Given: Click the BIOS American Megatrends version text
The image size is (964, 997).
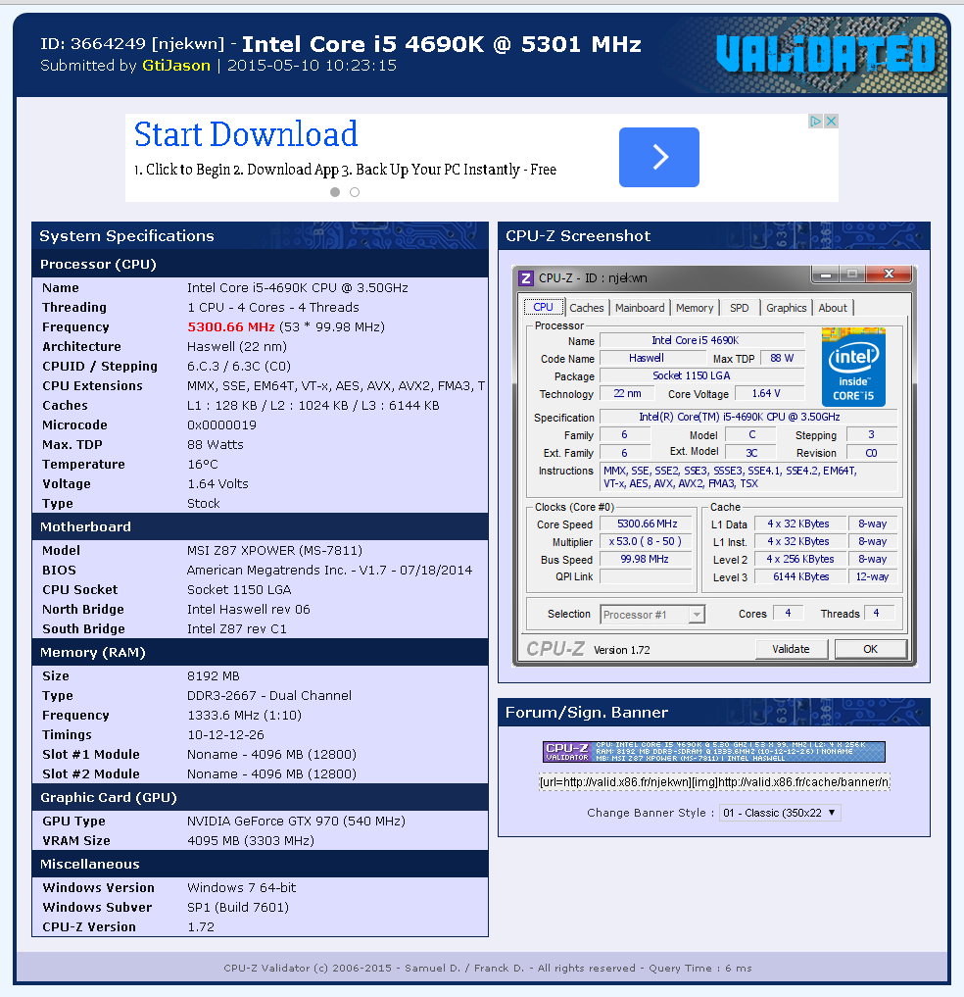Looking at the screenshot, I should 330,570.
